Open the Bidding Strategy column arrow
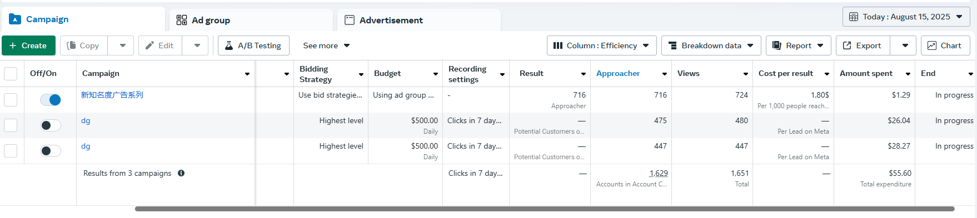This screenshot has width=977, height=218. 361,74
